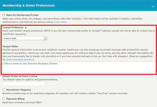Viewport: 157px width, 107px height.
Task: Turn on Paperless Billing checkbox
Action: click(4, 99)
